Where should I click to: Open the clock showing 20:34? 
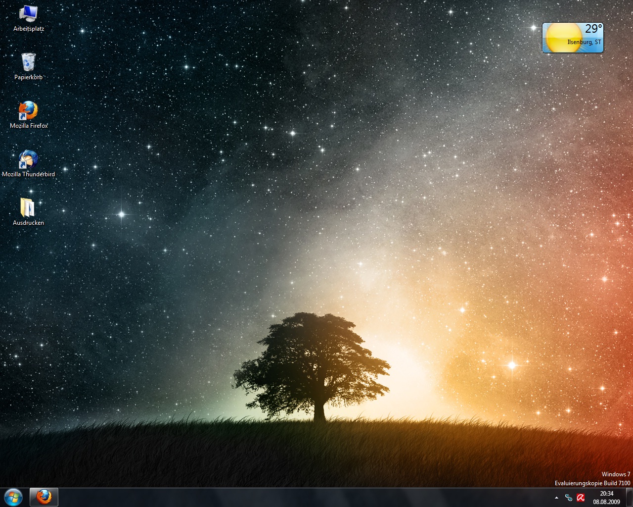606,498
